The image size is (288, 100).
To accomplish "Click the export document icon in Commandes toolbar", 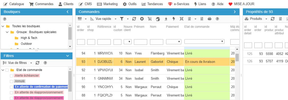I will 202,19.
